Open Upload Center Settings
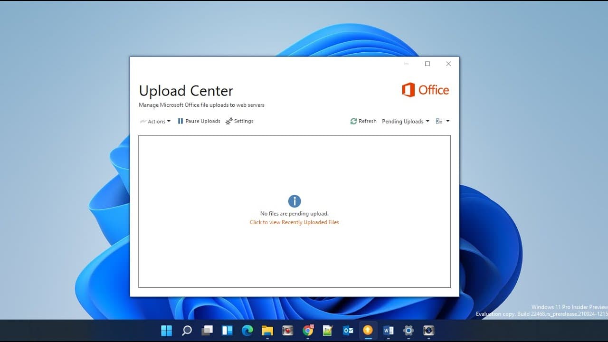Screen dimensions: 608x342 tap(239, 121)
